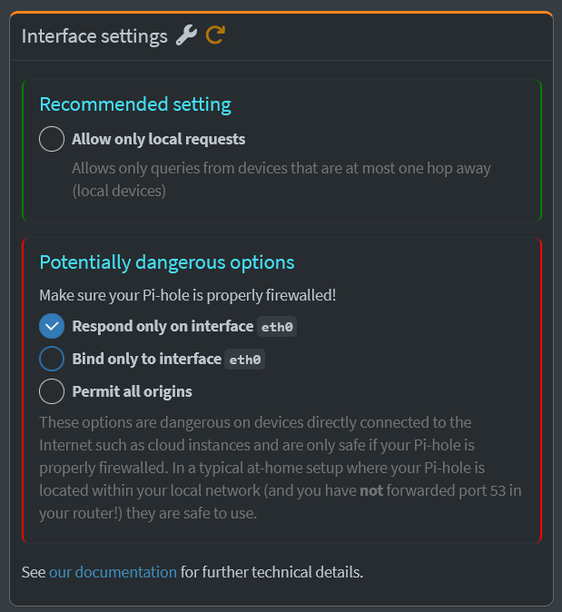Deselect the checked Respond only on interface radio
This screenshot has height=612, width=562.
tap(52, 326)
